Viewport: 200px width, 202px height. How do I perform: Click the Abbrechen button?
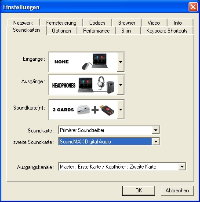tap(177, 191)
